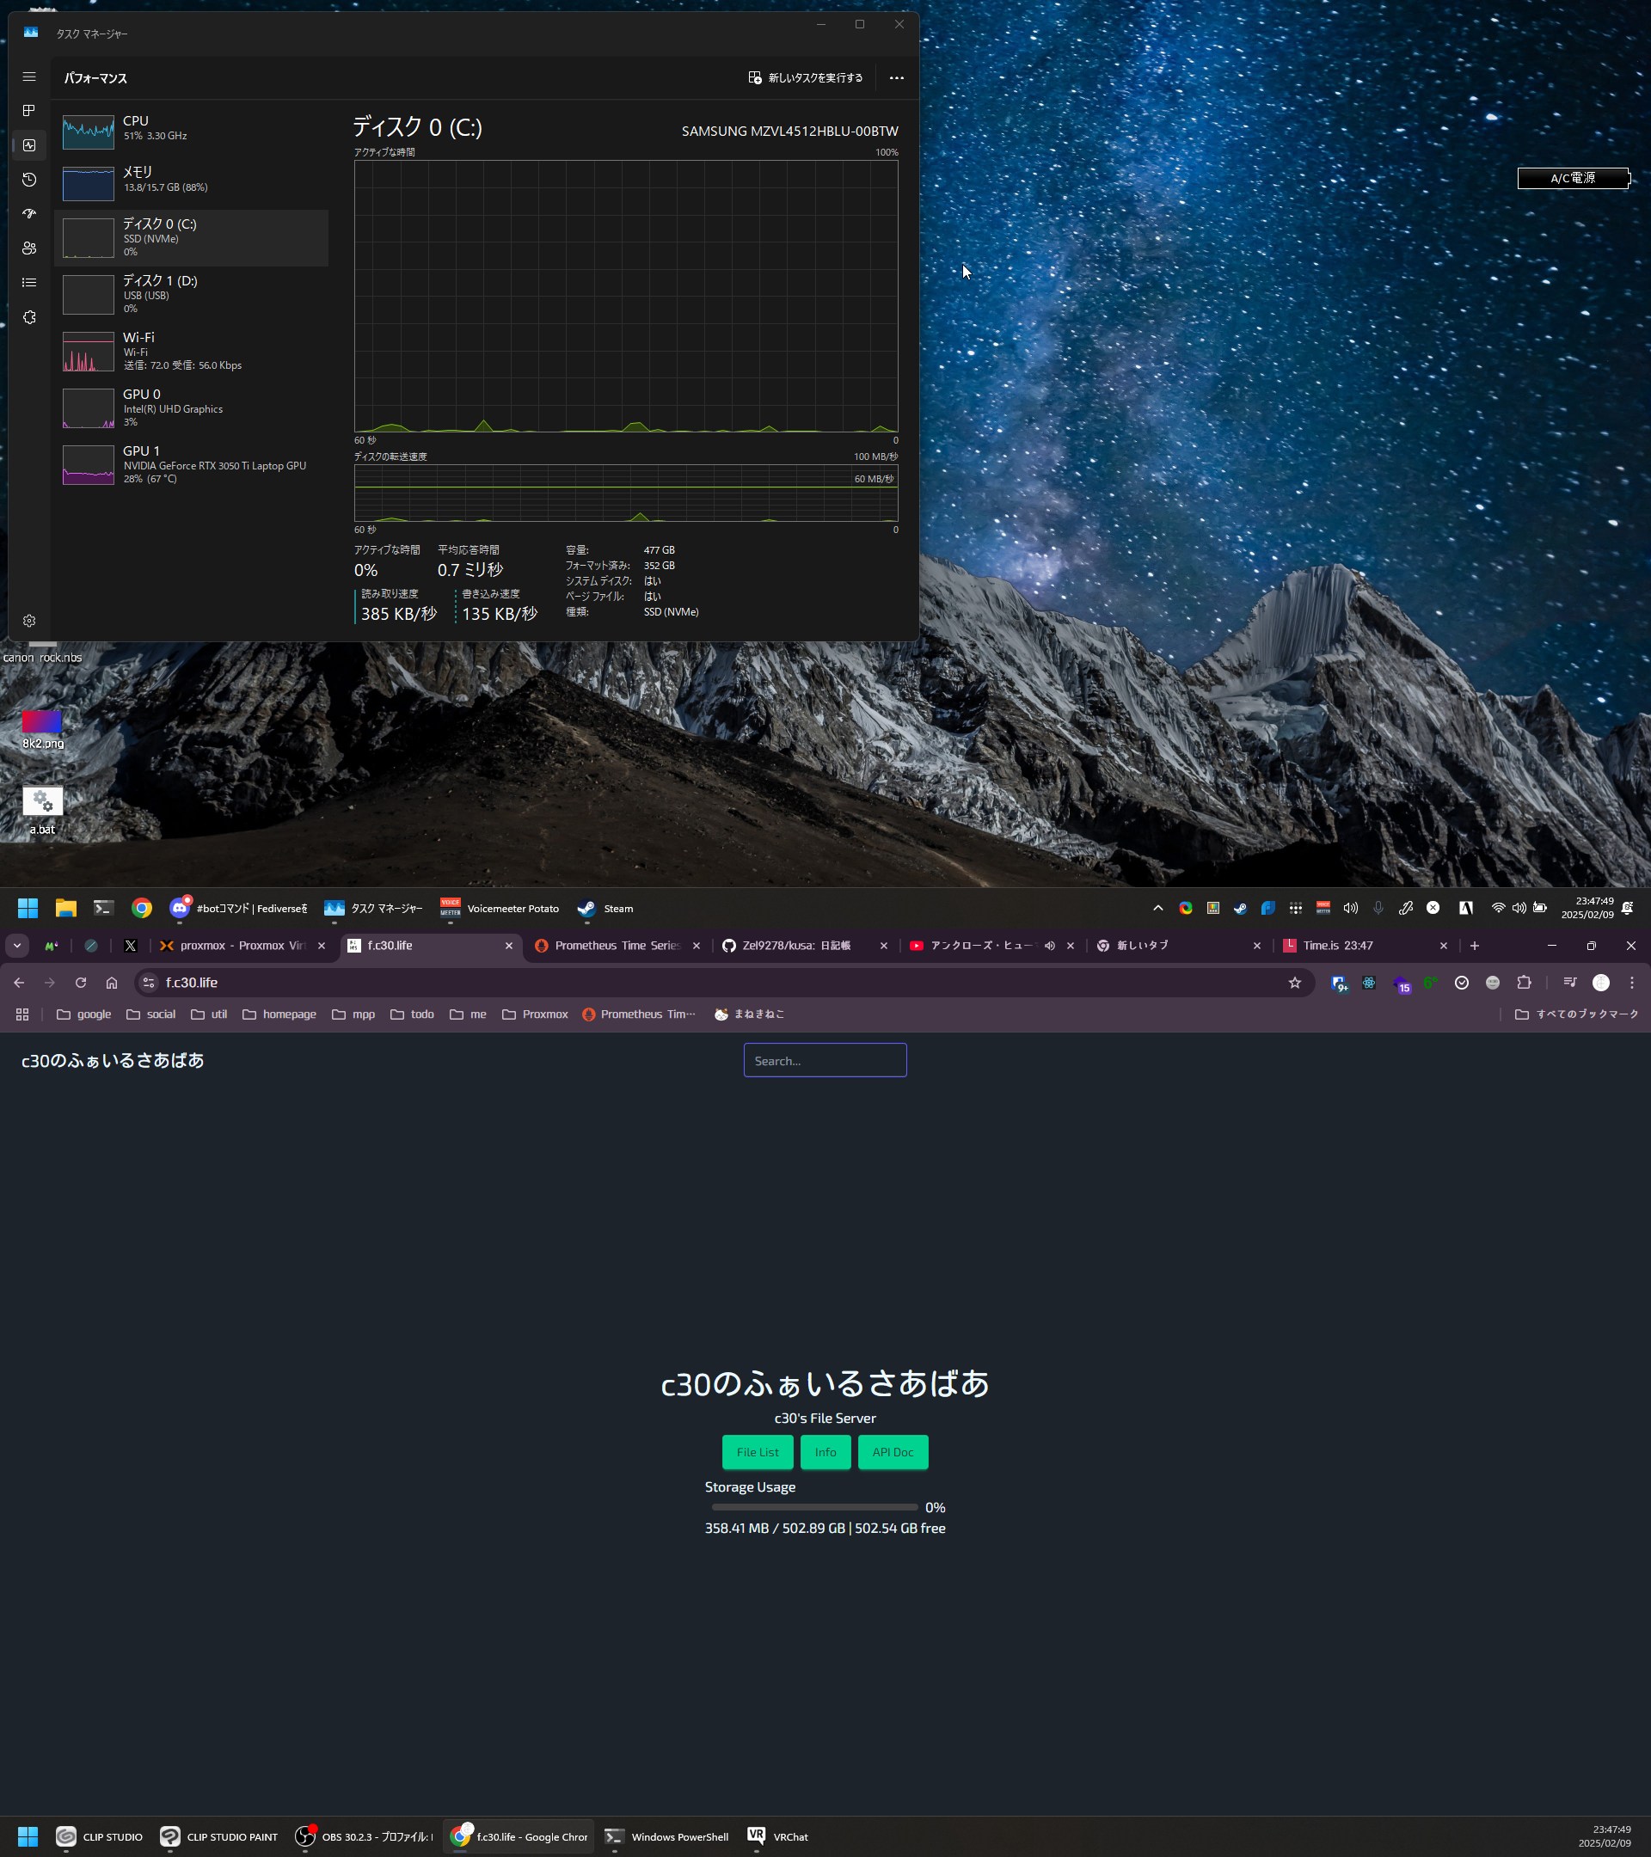Click the File List button

[x=757, y=1452]
